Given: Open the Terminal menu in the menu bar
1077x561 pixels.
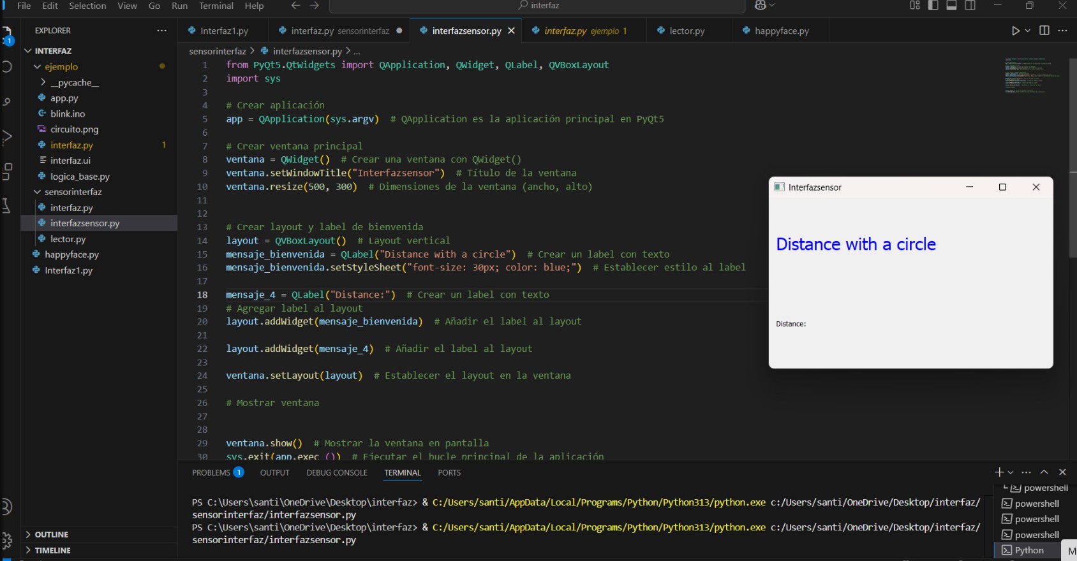Looking at the screenshot, I should point(216,6).
